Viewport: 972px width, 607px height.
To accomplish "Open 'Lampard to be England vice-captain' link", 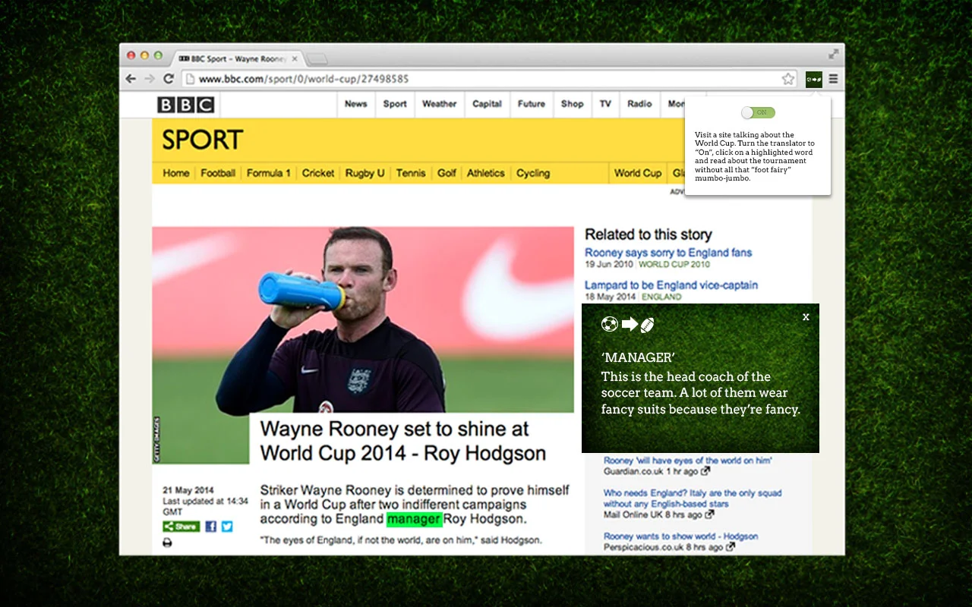I will [x=671, y=285].
